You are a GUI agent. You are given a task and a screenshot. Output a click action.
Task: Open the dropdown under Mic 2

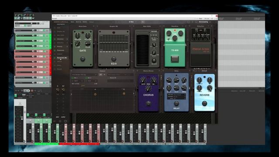(91, 81)
